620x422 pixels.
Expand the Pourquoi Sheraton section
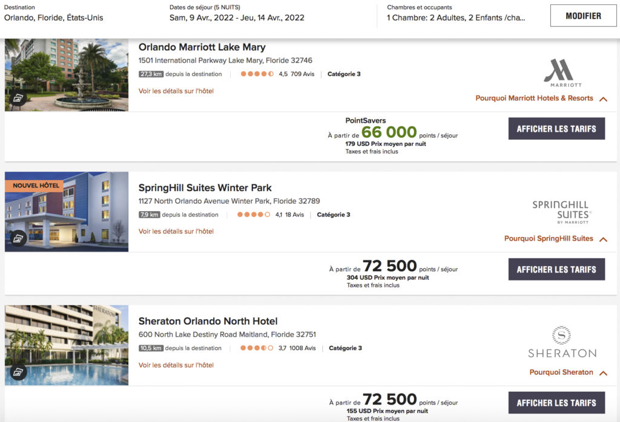click(603, 373)
